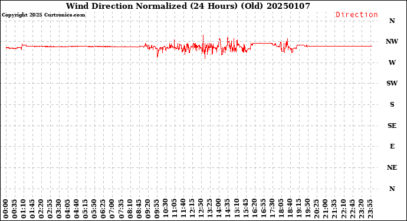The height and width of the screenshot is (221, 407).
Task: Click the '11:40' time label
Action: (x=183, y=209)
